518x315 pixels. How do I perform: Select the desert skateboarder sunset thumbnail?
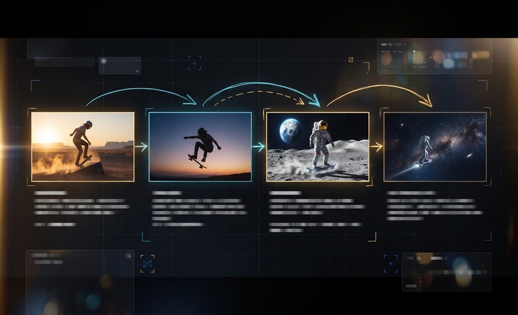[83, 147]
